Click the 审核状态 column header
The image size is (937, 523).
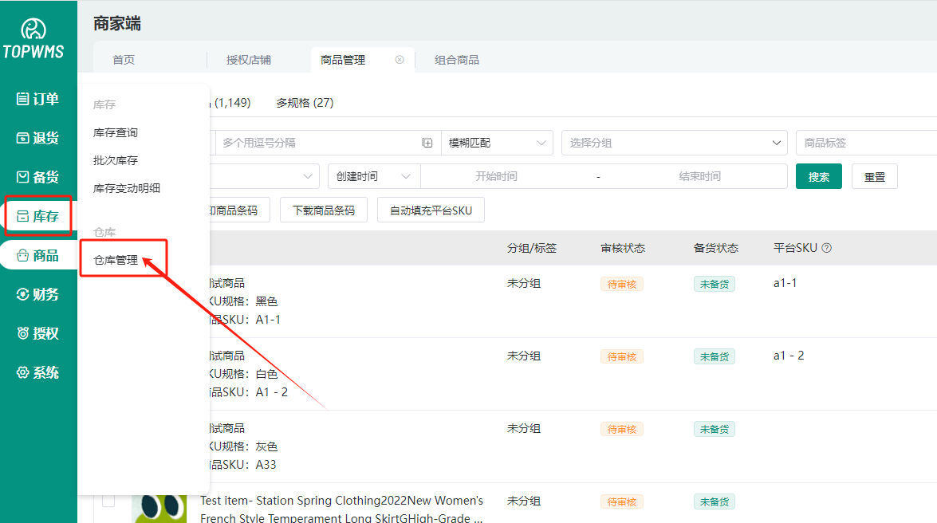tap(623, 248)
